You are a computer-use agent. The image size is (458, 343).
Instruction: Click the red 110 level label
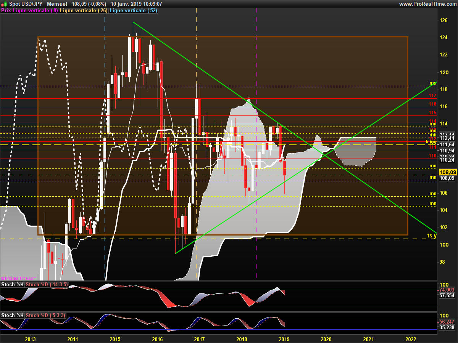pyautogui.click(x=432, y=156)
